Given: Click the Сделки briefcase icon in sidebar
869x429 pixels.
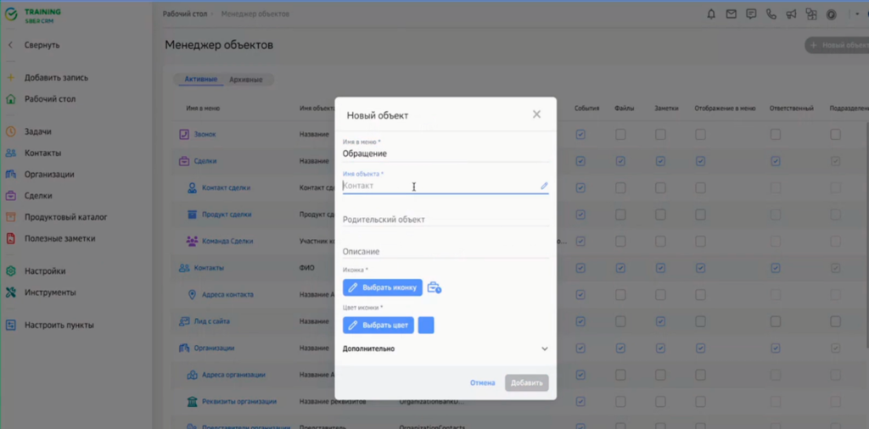Looking at the screenshot, I should (x=10, y=195).
